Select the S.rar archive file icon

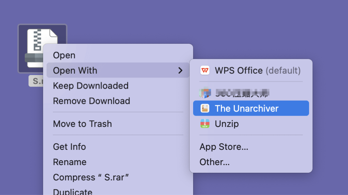pos(42,48)
